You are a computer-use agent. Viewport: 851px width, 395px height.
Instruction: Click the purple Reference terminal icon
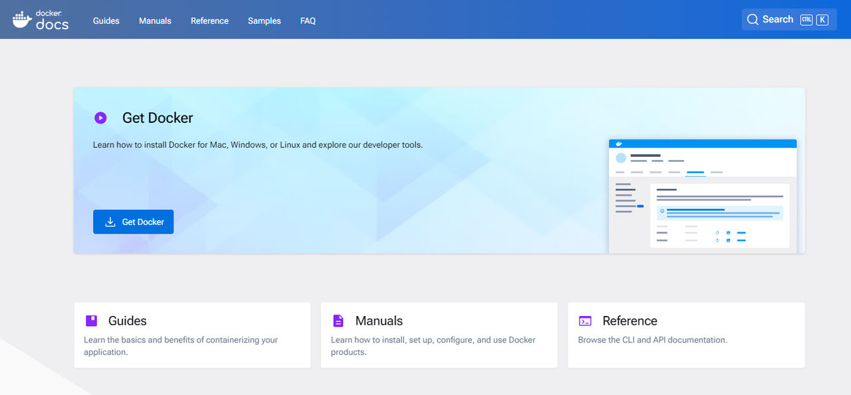pos(585,321)
